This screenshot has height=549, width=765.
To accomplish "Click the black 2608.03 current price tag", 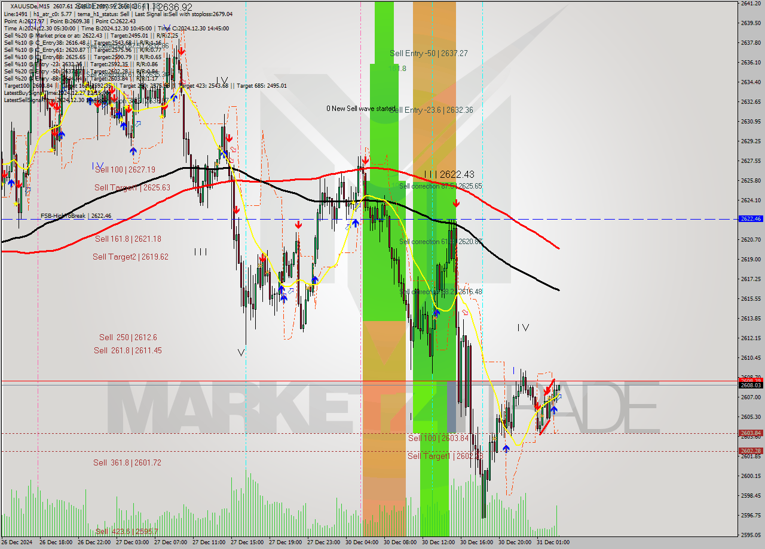I will point(751,385).
